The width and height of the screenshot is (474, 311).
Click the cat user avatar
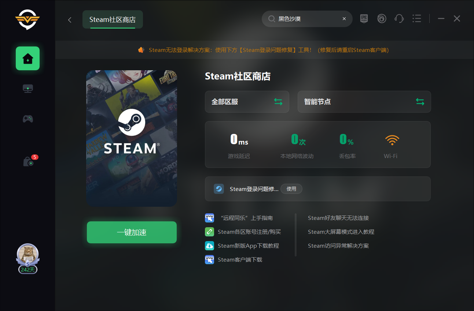pos(27,254)
